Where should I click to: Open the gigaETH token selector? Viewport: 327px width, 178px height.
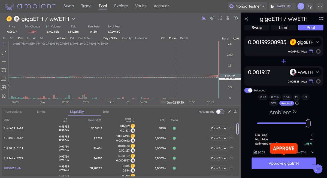coord(305,42)
